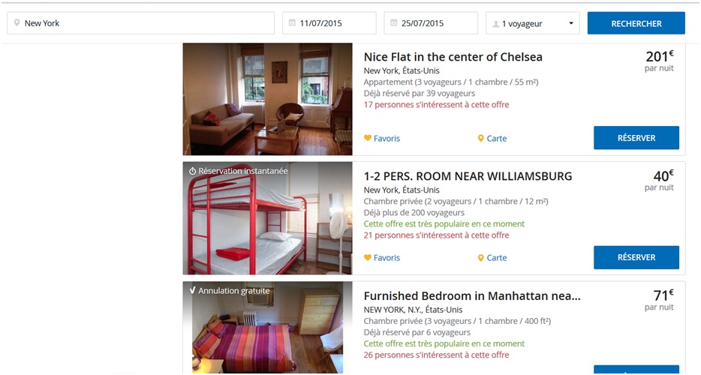Reserve the Williamsburg room listing

coord(636,257)
